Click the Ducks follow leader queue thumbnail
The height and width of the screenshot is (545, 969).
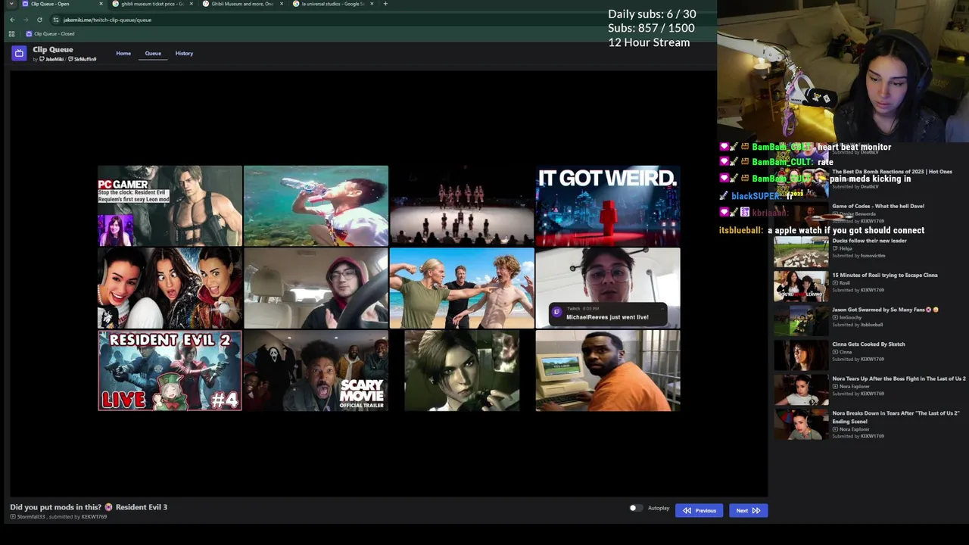click(801, 251)
